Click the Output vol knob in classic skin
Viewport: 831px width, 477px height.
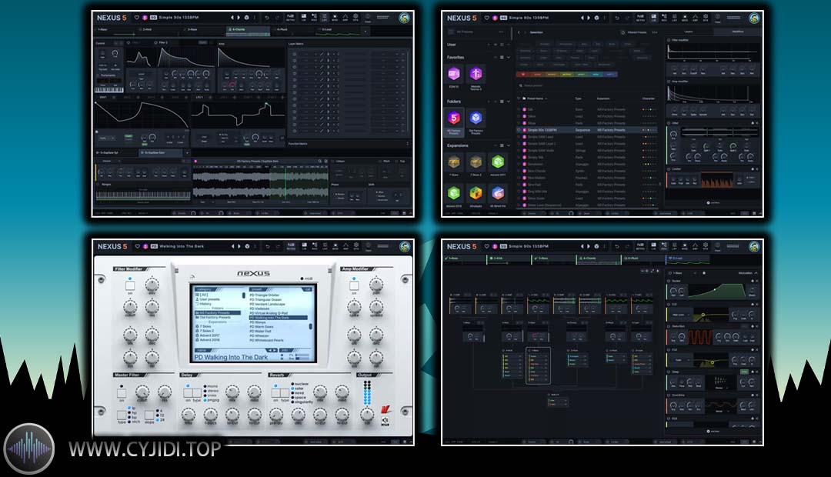pyautogui.click(x=367, y=415)
